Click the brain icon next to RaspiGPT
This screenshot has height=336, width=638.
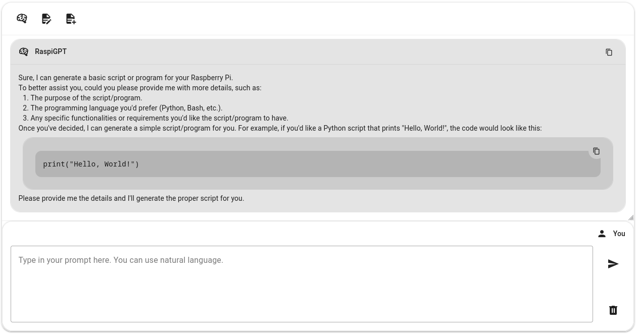pos(24,51)
